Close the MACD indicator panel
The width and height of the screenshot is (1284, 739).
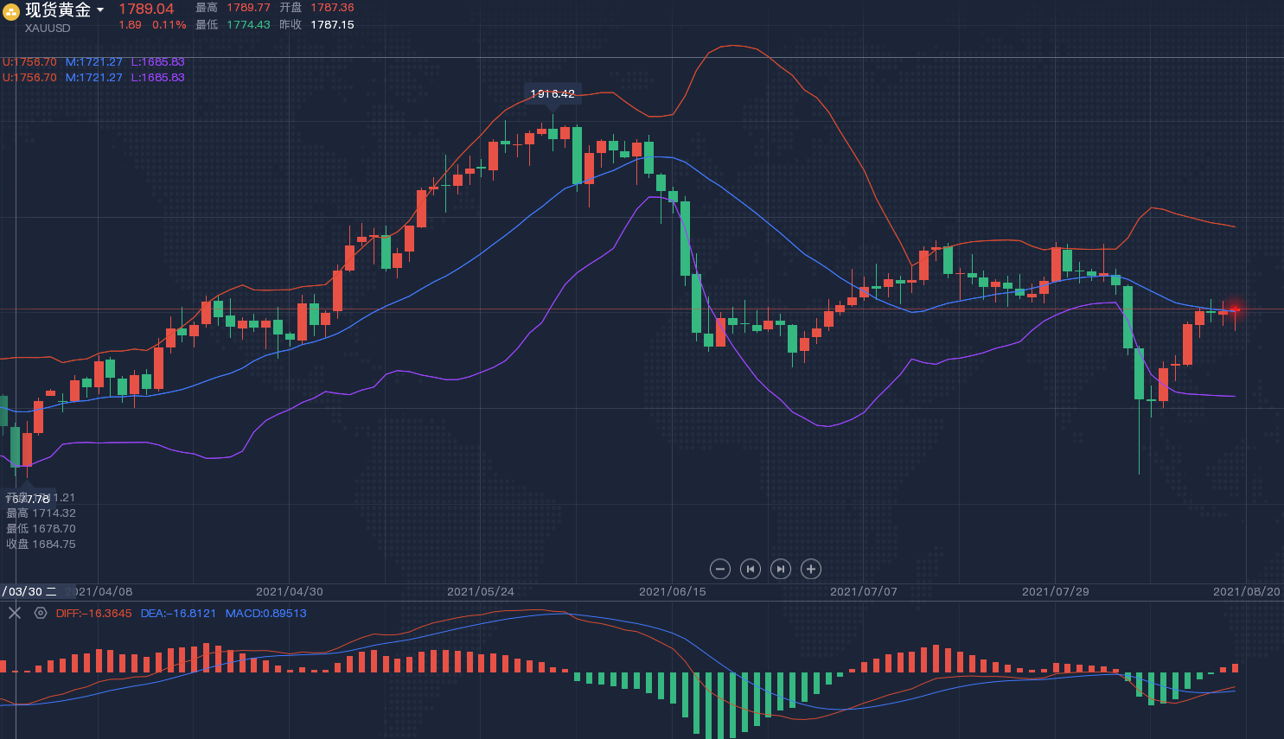tap(15, 613)
